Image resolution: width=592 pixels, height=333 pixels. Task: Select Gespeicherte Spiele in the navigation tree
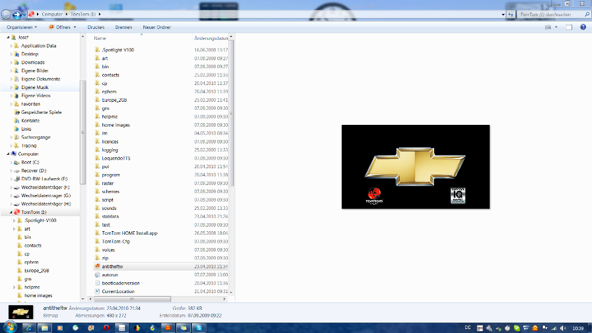pyautogui.click(x=41, y=112)
